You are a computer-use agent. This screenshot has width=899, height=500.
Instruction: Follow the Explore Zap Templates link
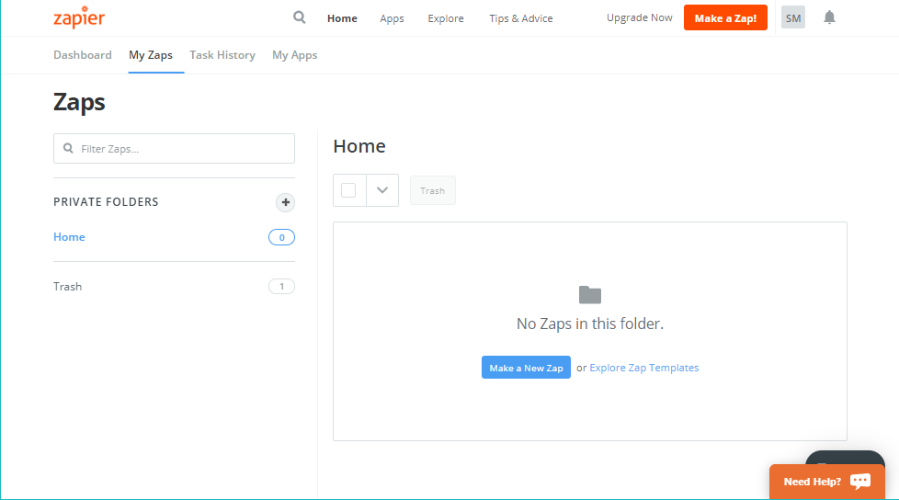tap(643, 368)
